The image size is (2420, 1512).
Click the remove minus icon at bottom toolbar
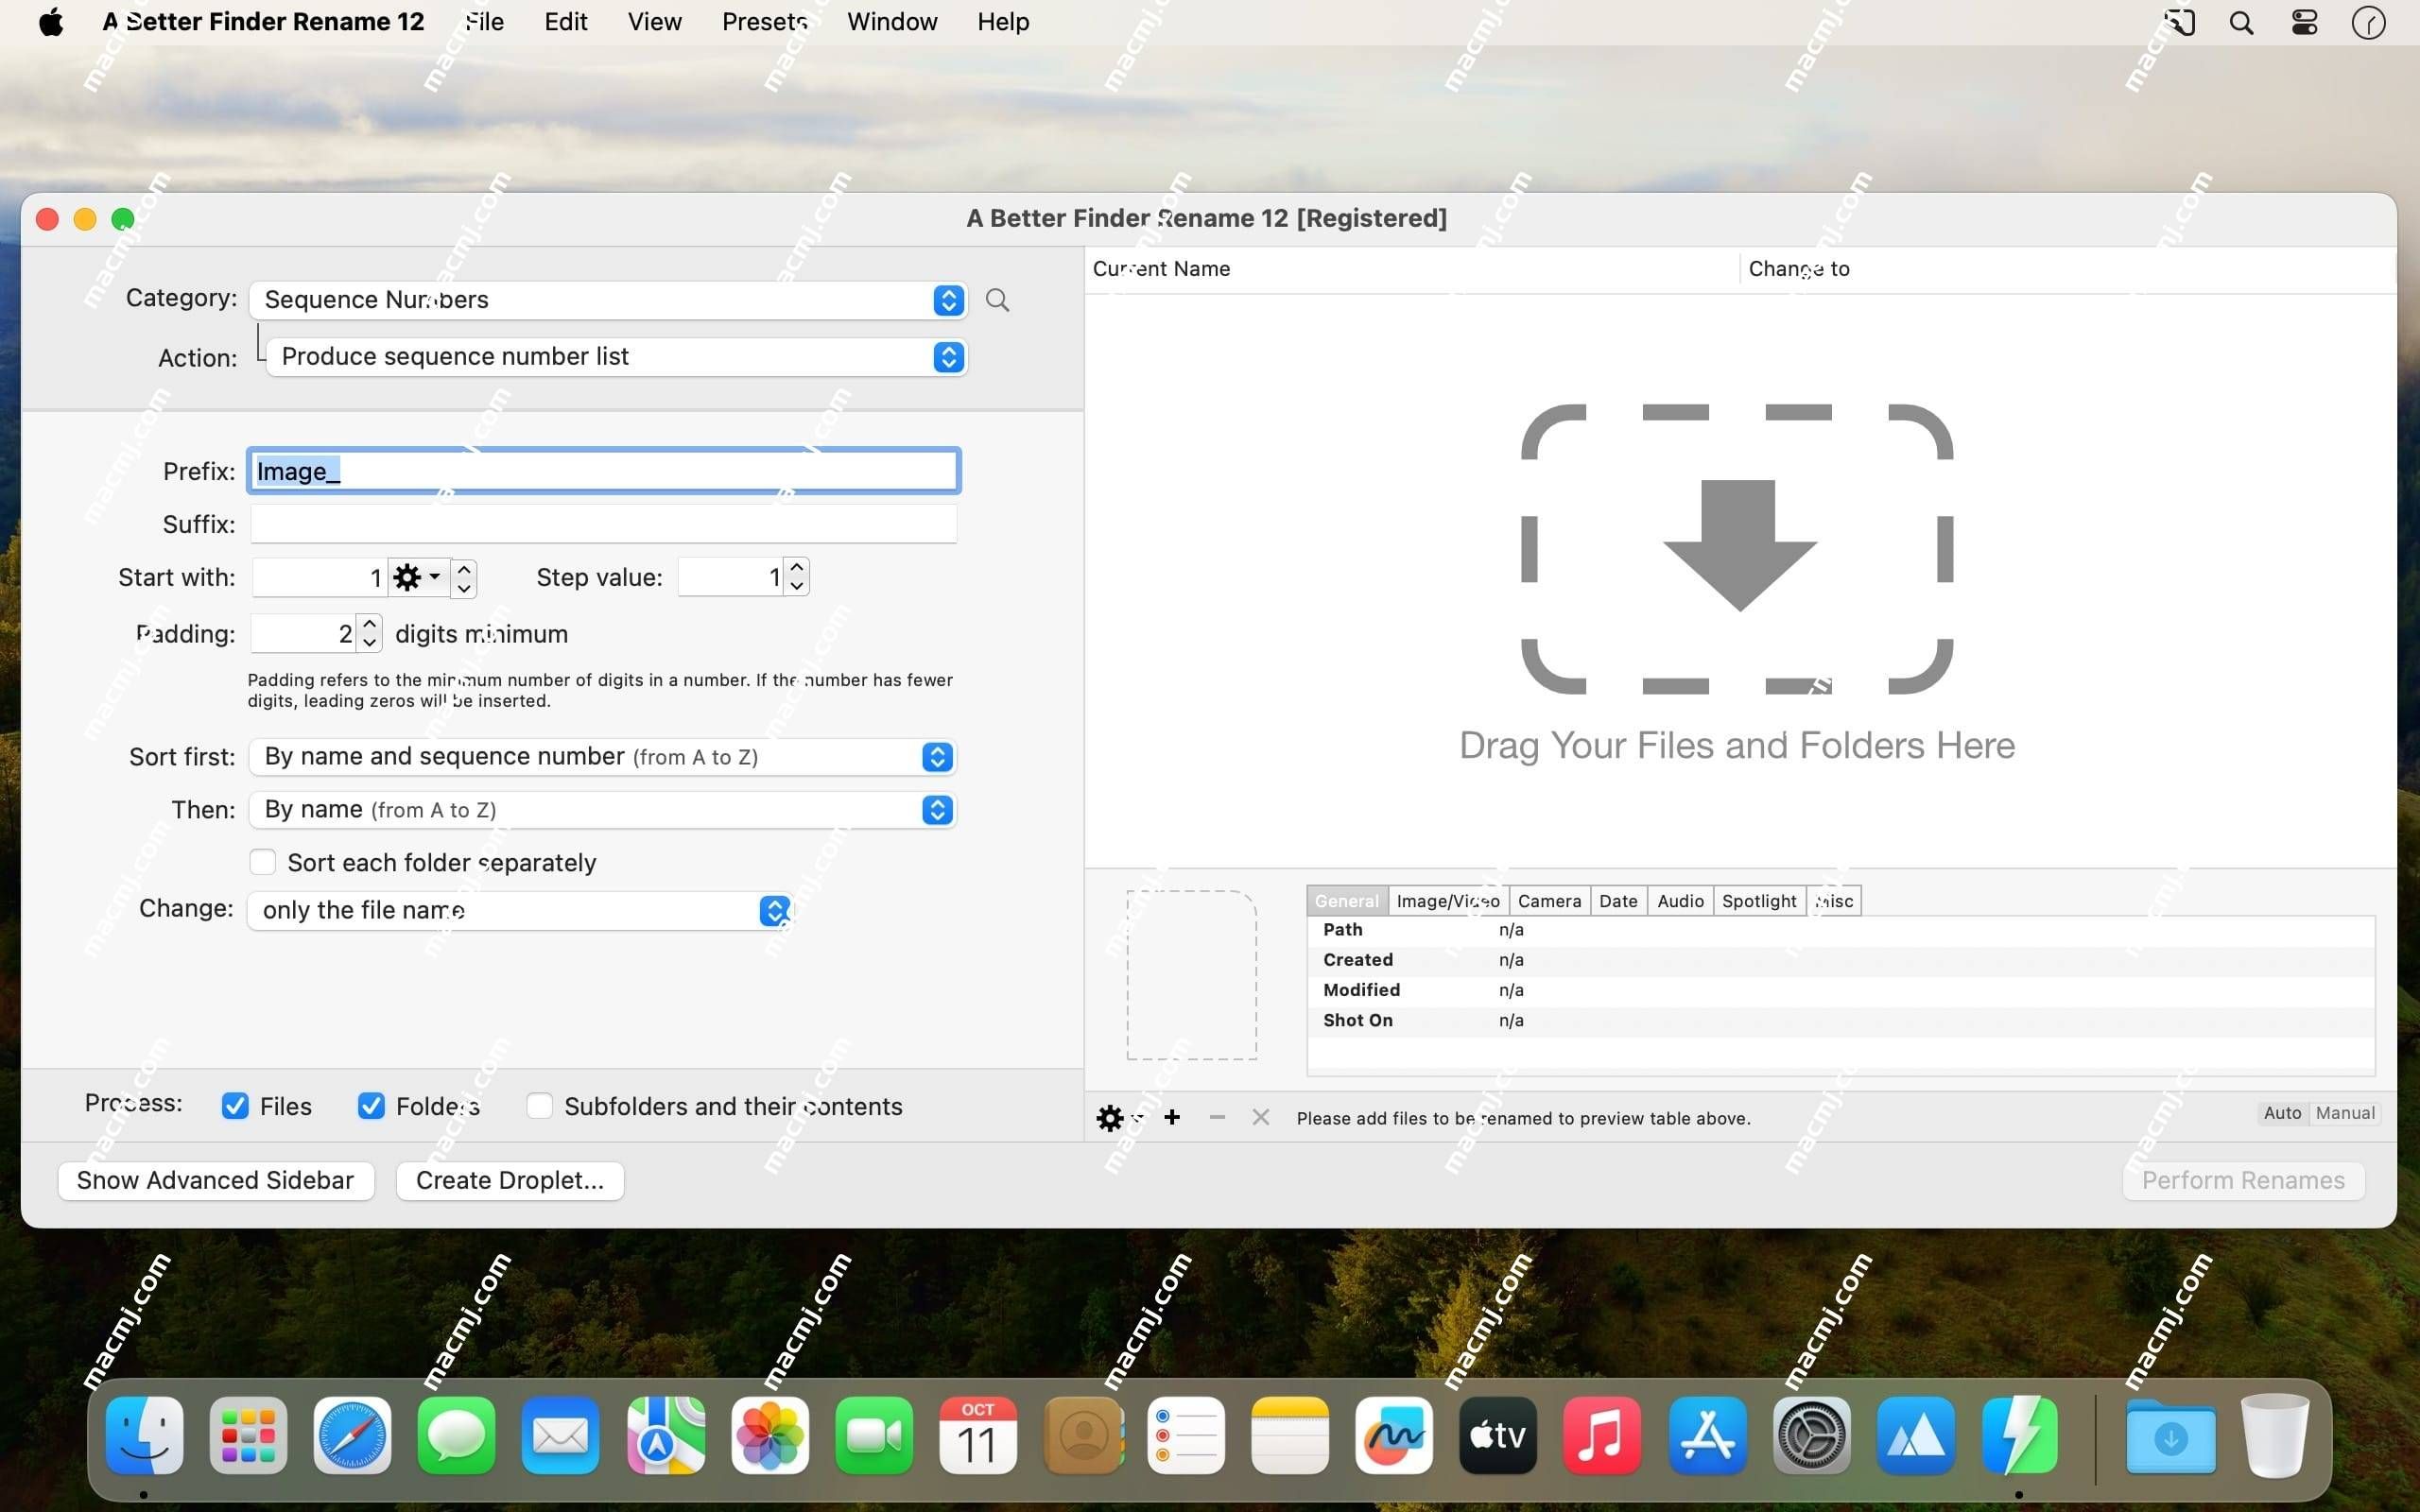1215,1117
